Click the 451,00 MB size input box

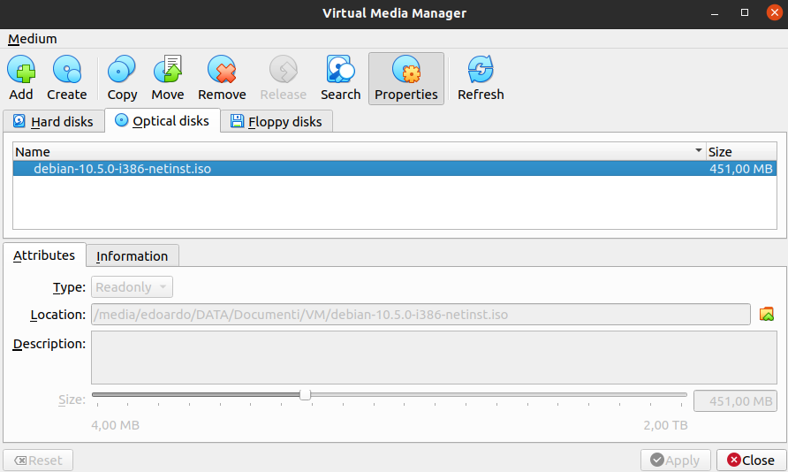[735, 401]
